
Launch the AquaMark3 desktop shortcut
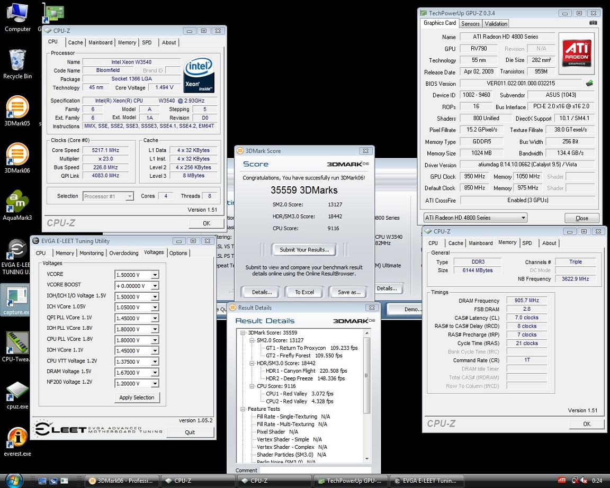(17, 205)
